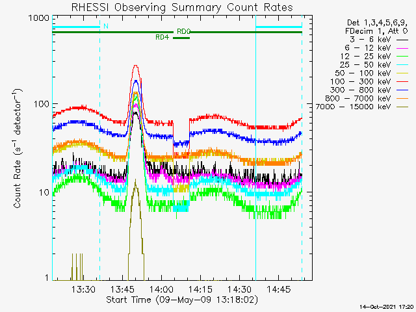This screenshot has height=312, width=416.
Task: Click the olive 7000-15000 keV peak near 13:50
Action: point(136,182)
